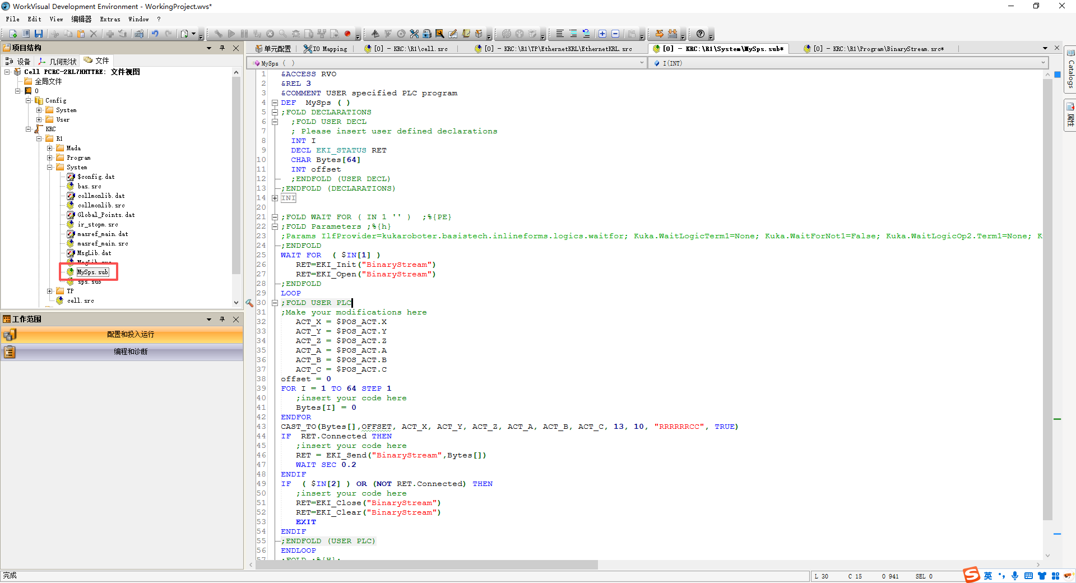The width and height of the screenshot is (1076, 583).
Task: Click the blue Save floppy disk icon
Action: [39, 34]
